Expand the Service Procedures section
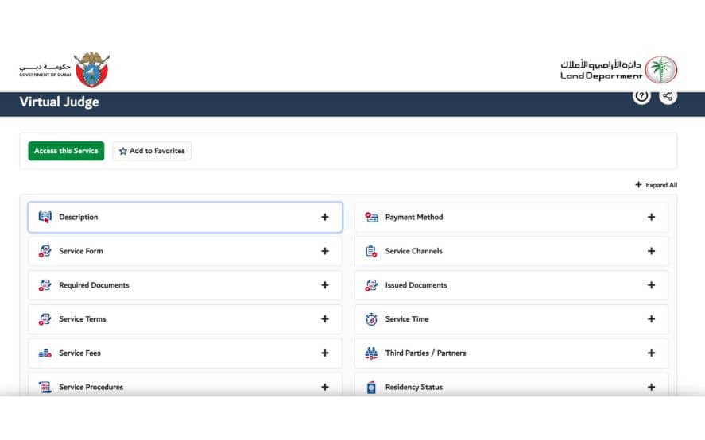This screenshot has height=440, width=705. tap(324, 388)
